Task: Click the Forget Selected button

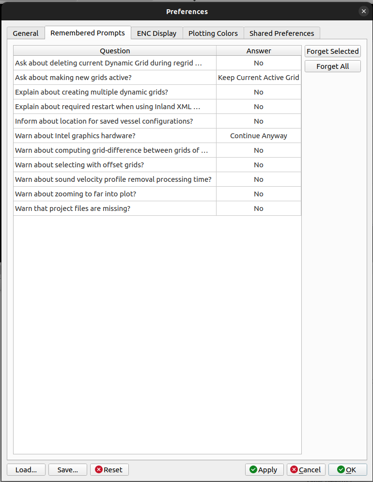Action: click(333, 51)
